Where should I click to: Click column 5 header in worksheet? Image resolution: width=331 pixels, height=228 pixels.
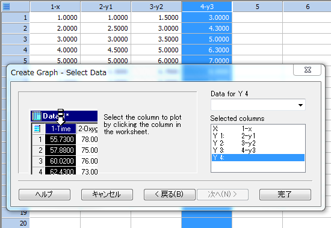pos(258,7)
